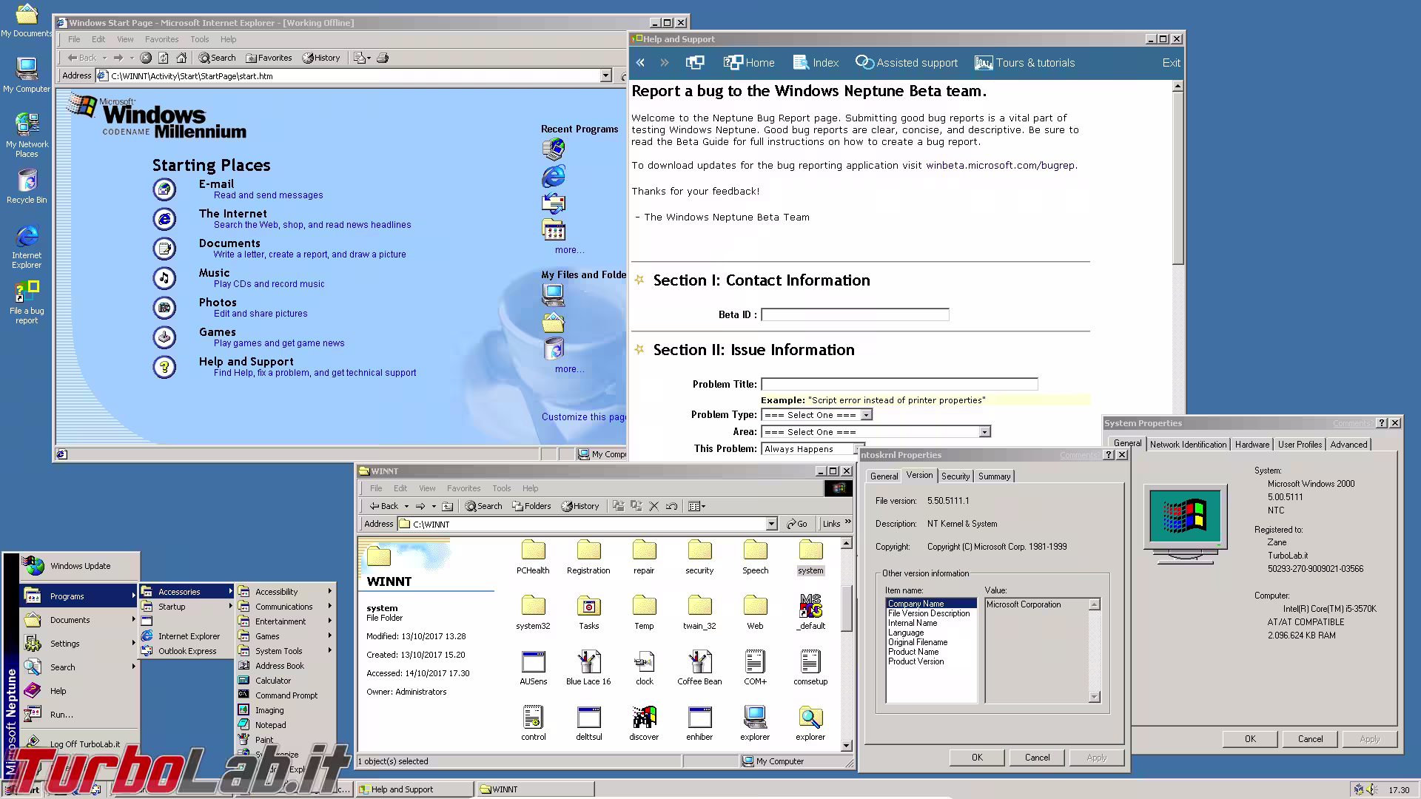Click the Up folder icon in WINNT toolbar
The image size is (1421, 799).
point(447,506)
